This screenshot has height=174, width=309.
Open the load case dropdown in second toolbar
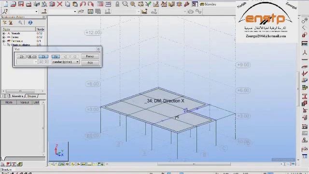(x=126, y=12)
